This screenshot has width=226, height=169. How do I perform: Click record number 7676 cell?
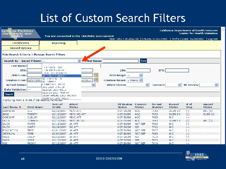155,114
